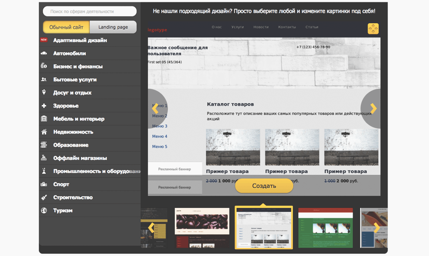Click О нас in template preview menu

point(217,27)
